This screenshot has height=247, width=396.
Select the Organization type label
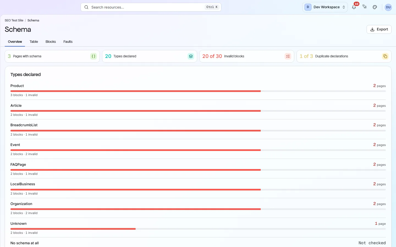21,204
